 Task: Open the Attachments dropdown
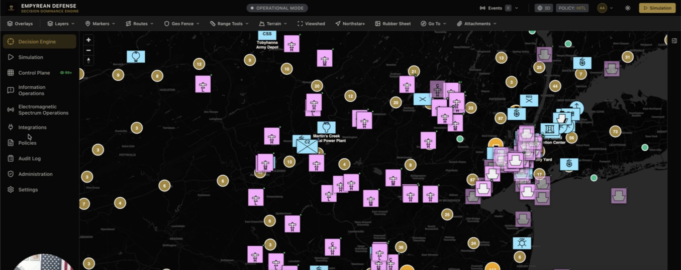pos(476,24)
